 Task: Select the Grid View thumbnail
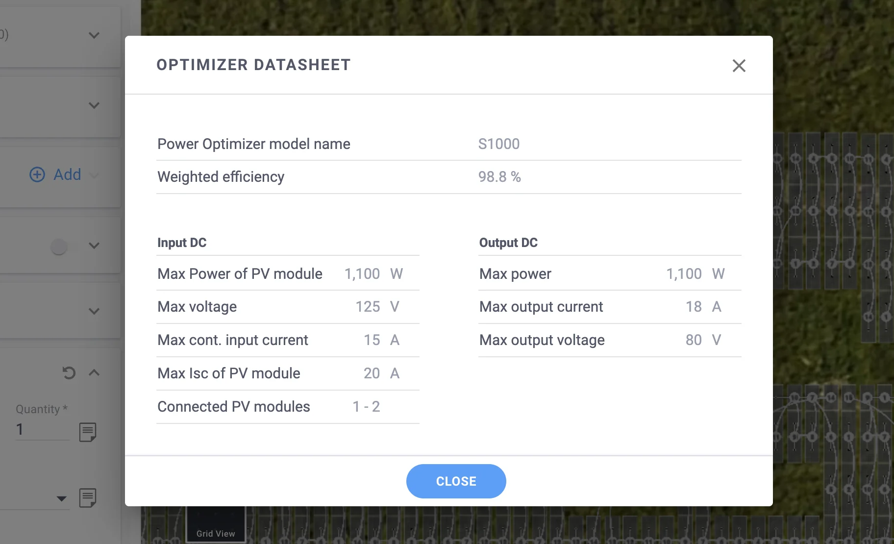click(216, 524)
